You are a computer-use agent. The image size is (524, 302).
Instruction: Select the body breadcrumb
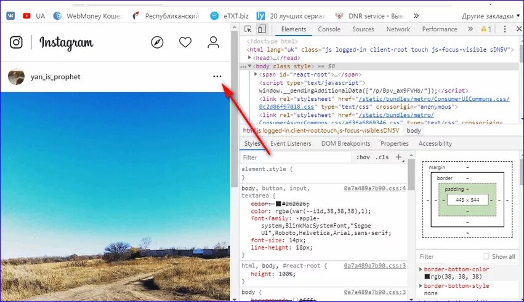(x=413, y=130)
